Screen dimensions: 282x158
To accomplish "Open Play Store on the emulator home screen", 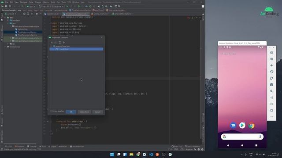I will (x=242, y=126).
